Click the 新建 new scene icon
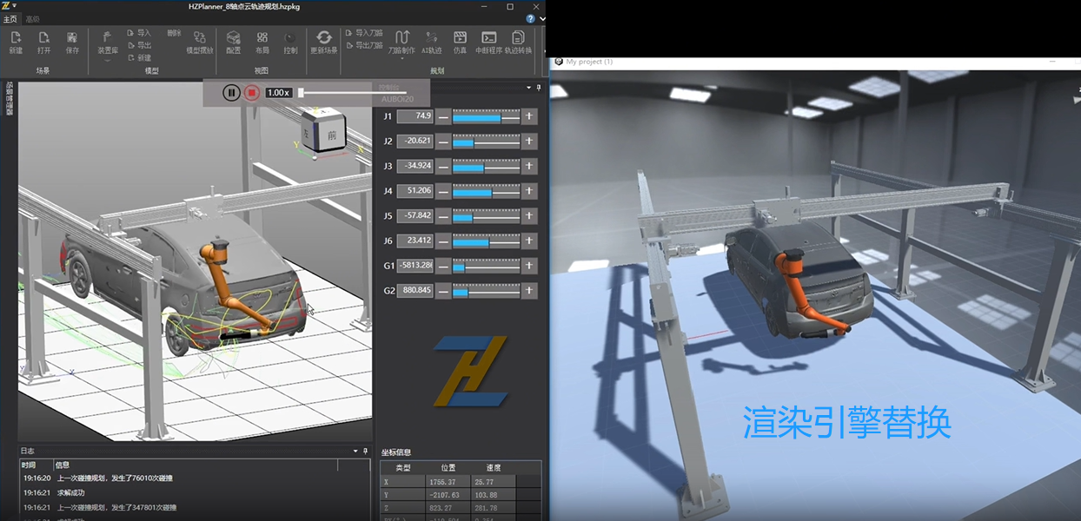The image size is (1081, 521). coord(16,42)
